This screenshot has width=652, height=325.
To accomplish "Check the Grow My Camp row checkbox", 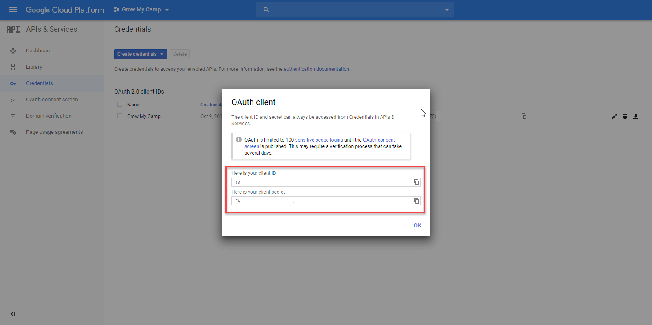I will click(120, 116).
